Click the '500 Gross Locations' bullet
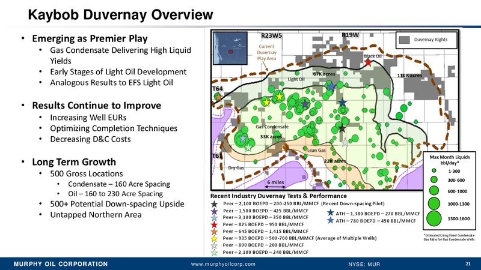This screenshot has height=270, width=481. (86, 173)
